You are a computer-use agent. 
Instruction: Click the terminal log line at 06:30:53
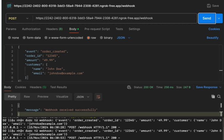[62, 138]
